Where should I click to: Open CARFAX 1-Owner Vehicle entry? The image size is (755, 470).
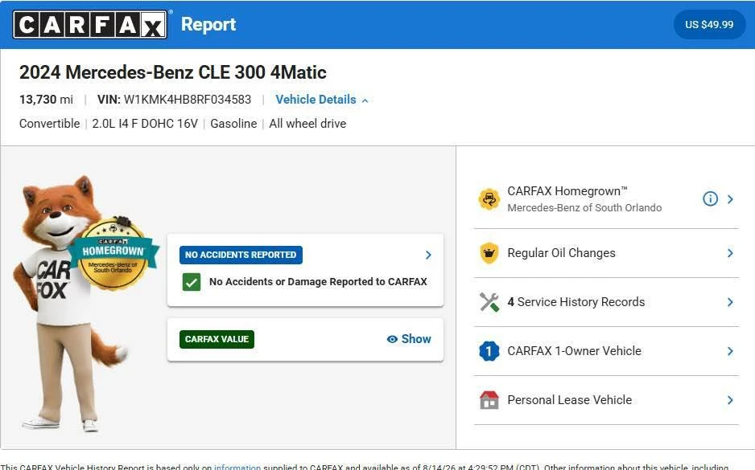point(606,351)
